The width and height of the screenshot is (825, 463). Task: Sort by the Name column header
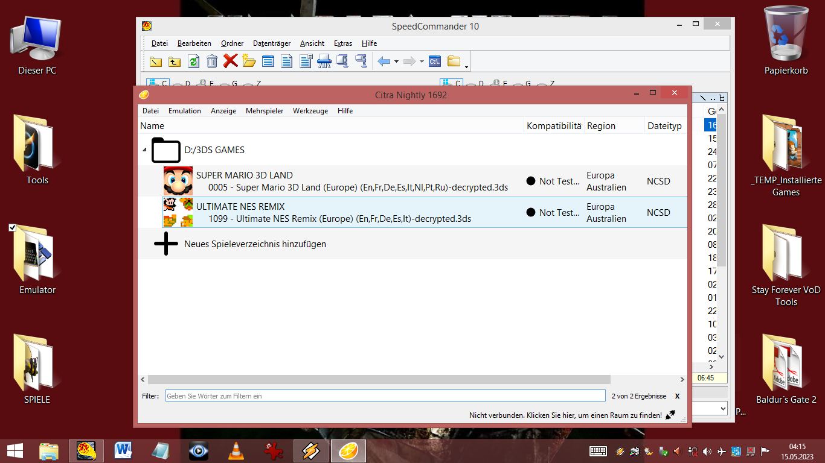click(x=331, y=126)
